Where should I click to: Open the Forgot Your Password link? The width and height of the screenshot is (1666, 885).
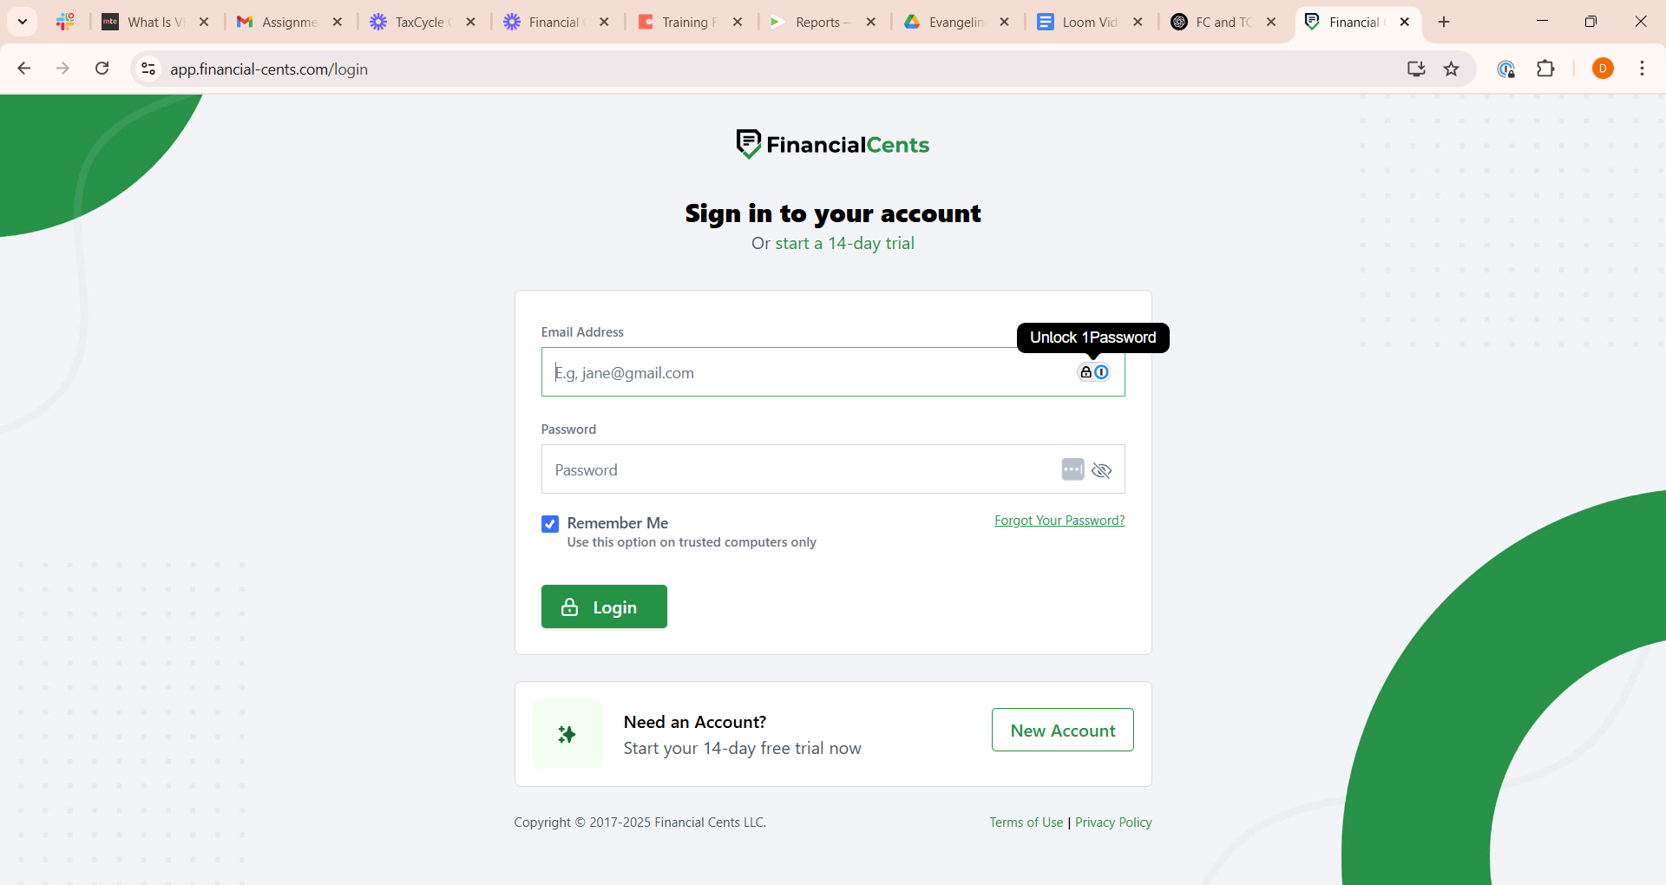coord(1059,520)
